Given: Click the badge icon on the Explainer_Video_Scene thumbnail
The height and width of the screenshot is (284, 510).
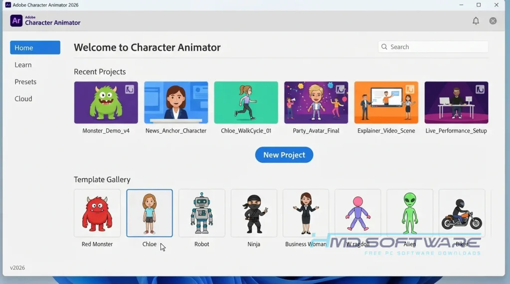Looking at the screenshot, I should [410, 89].
